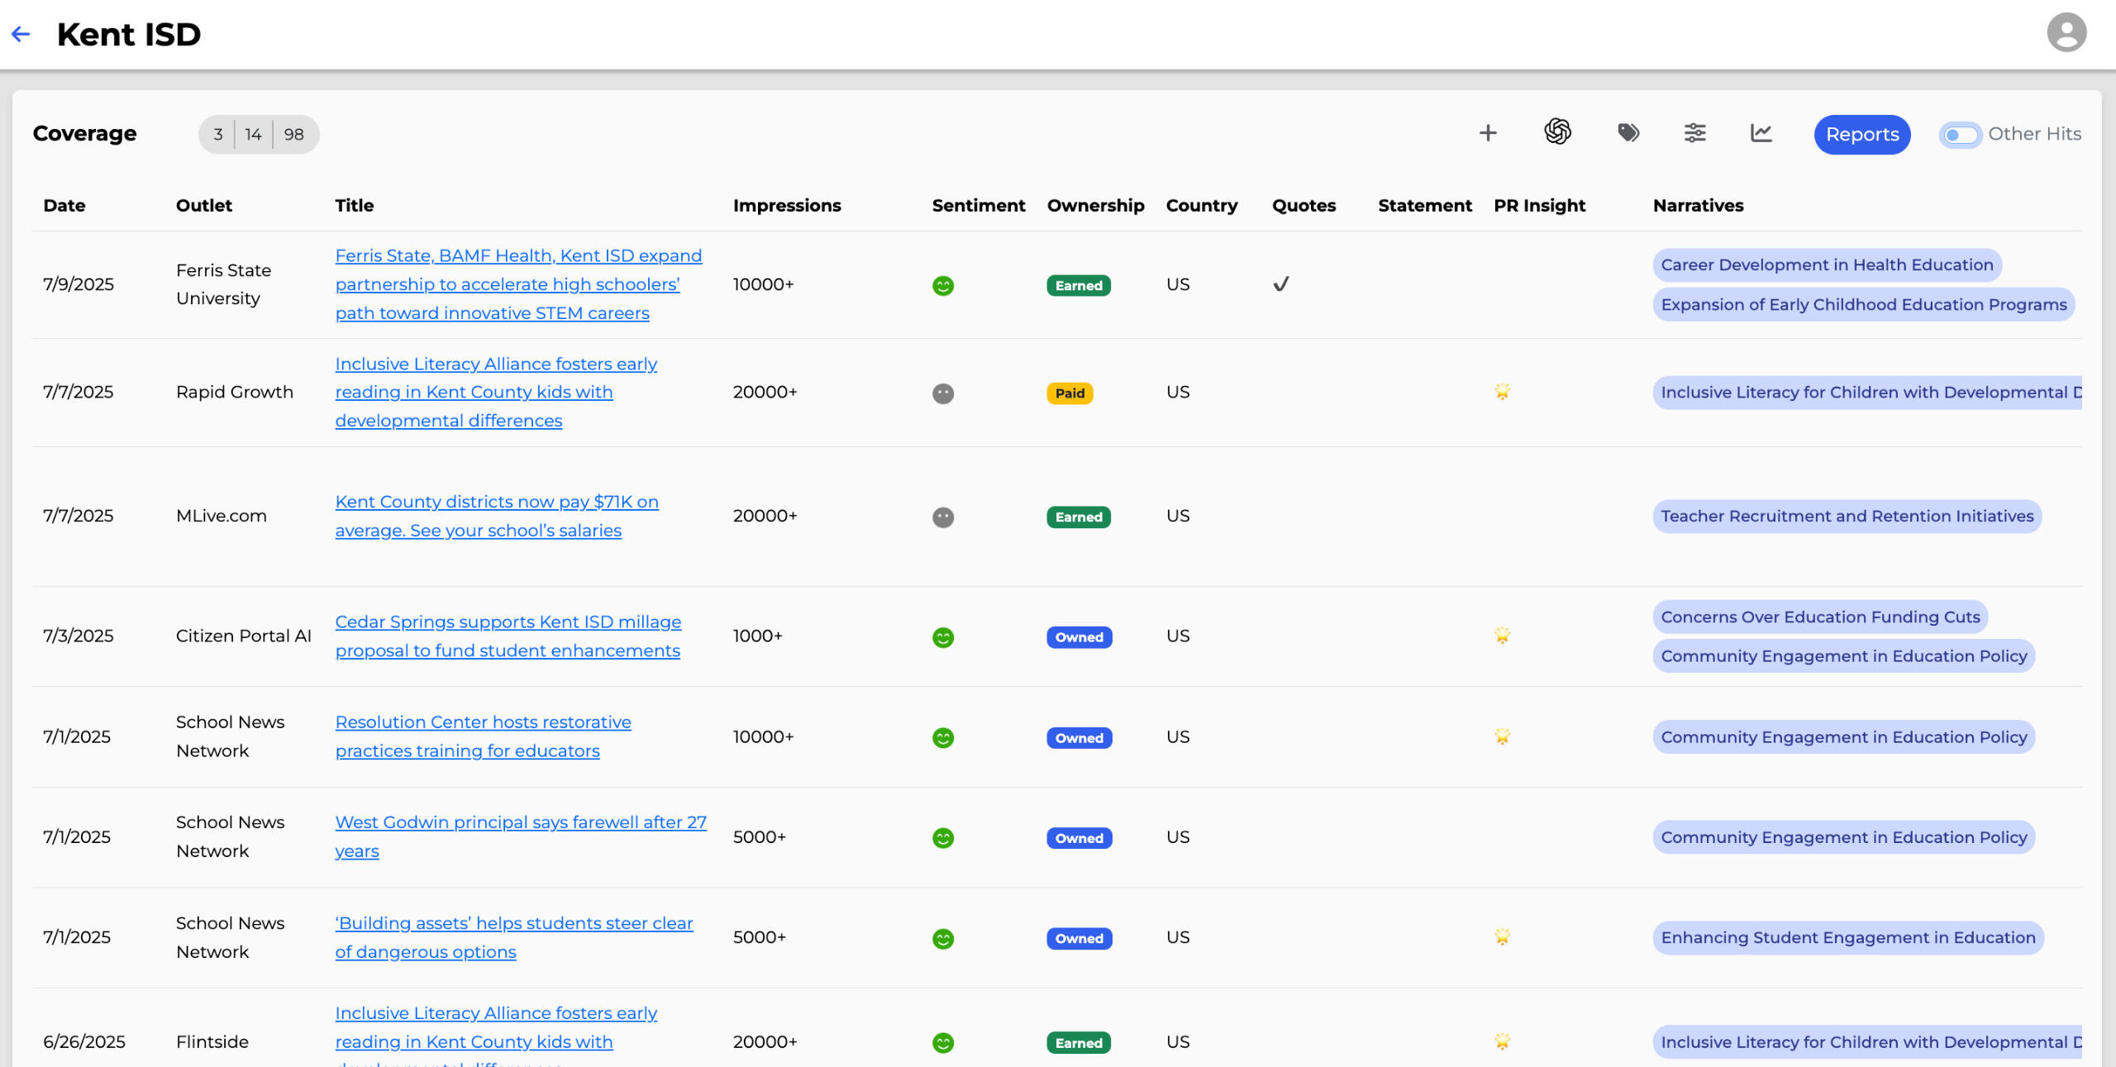Viewport: 2116px width, 1067px height.
Task: Select Concerns Over Education Funding Cuts tag
Action: (x=1820, y=617)
